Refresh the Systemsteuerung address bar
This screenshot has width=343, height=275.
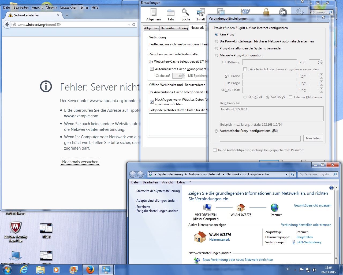293,174
